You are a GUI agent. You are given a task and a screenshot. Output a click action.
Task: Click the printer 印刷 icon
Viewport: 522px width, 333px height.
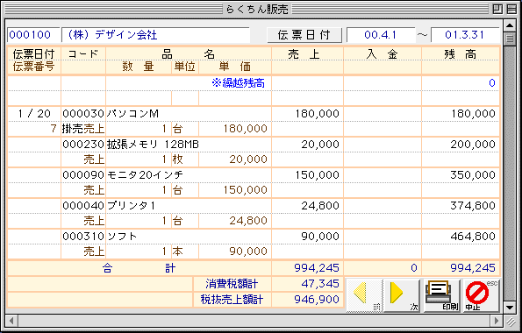point(442,294)
